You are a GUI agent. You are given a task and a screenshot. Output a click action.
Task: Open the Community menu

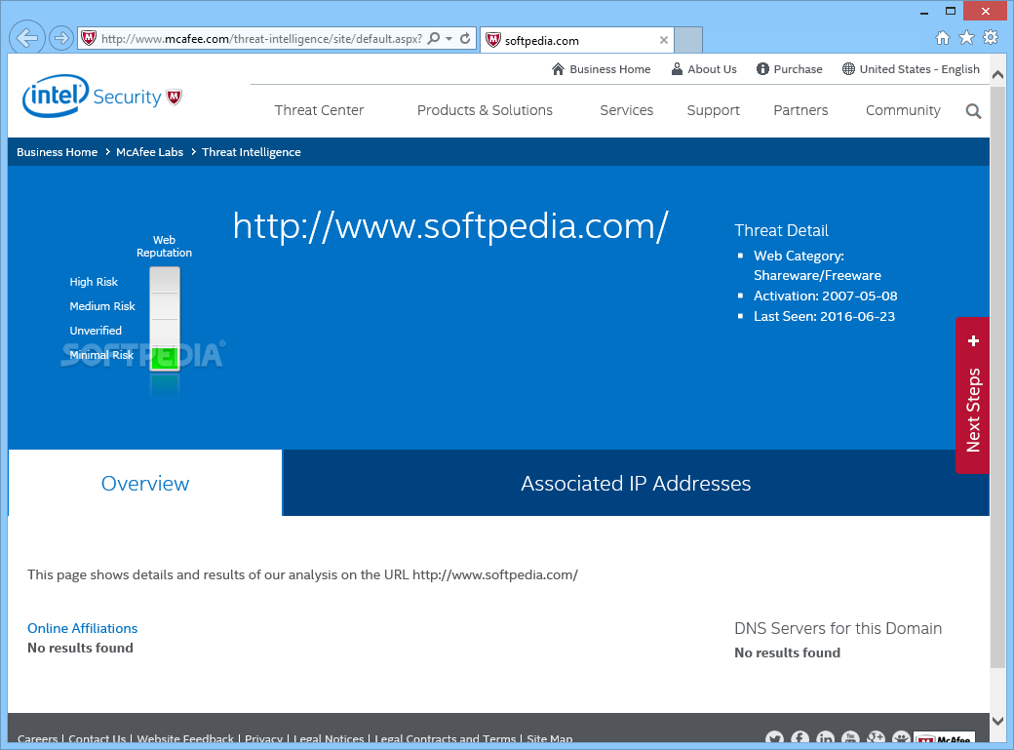(903, 110)
